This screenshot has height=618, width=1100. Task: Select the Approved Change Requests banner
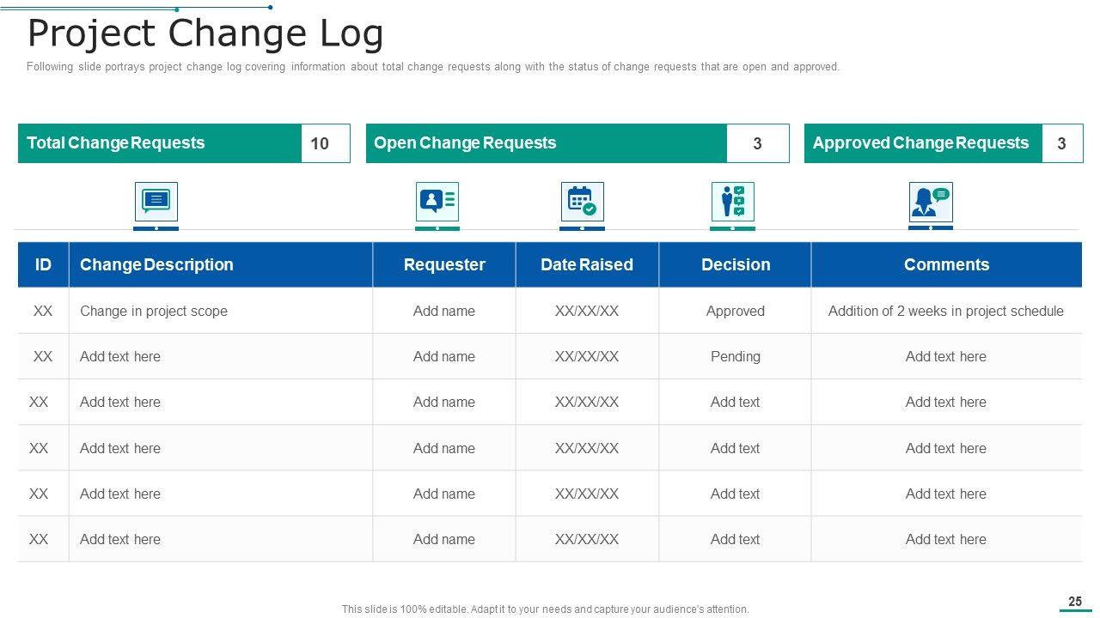(923, 143)
